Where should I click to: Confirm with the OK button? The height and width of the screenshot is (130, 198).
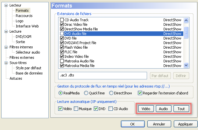[x=133, y=124]
